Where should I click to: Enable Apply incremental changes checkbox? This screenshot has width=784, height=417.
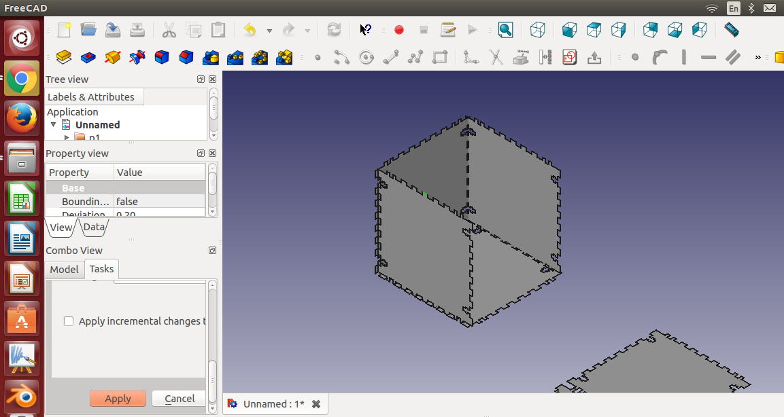point(69,321)
